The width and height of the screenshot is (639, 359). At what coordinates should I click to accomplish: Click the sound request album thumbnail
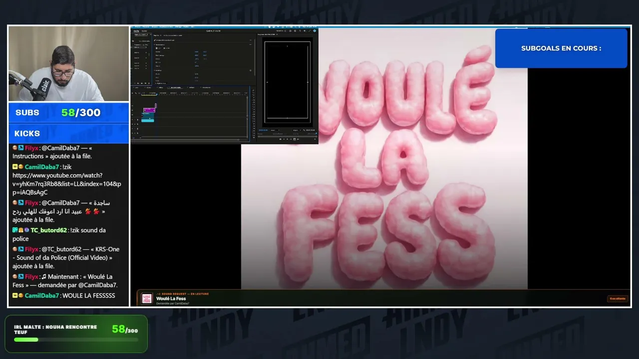147,298
